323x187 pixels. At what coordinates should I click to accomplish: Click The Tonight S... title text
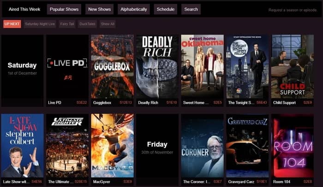coord(241,103)
